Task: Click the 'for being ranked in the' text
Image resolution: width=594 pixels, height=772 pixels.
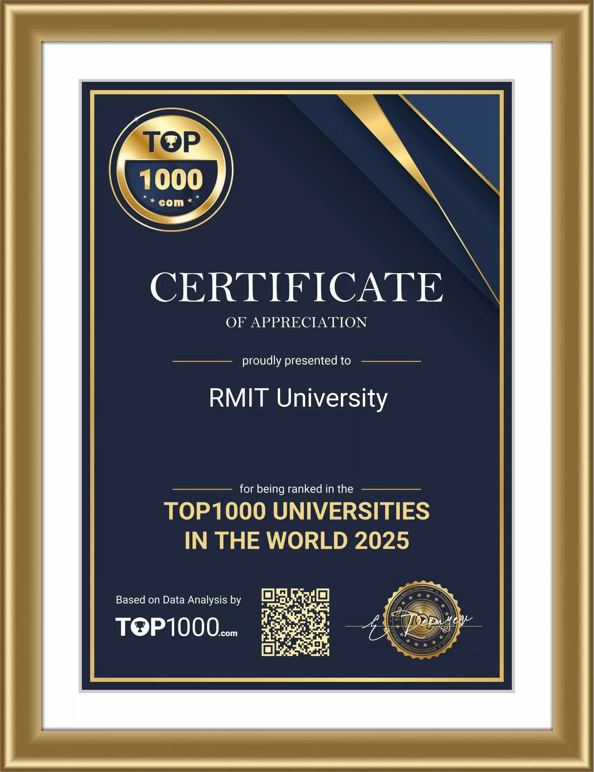Action: tap(296, 489)
